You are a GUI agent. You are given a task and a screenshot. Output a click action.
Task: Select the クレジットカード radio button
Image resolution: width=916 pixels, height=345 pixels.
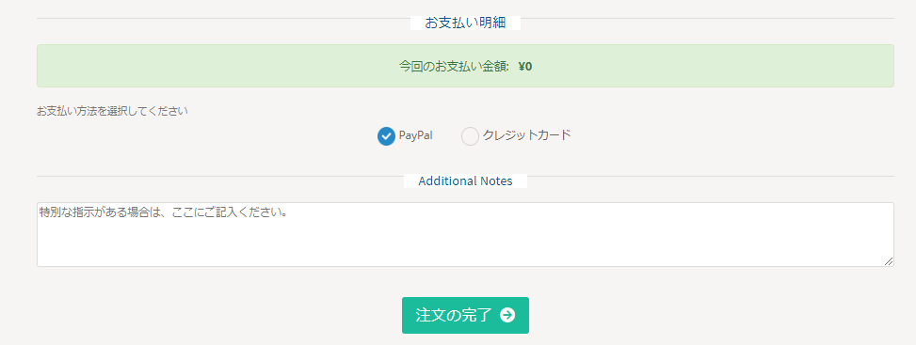pyautogui.click(x=471, y=136)
